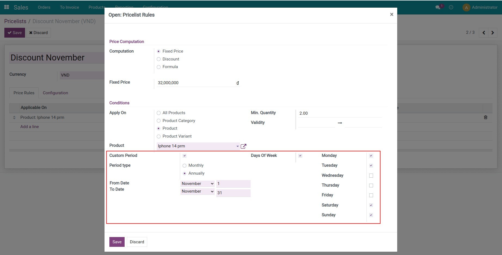Click the Save button in dialog footer
This screenshot has width=502, height=255.
[117, 242]
